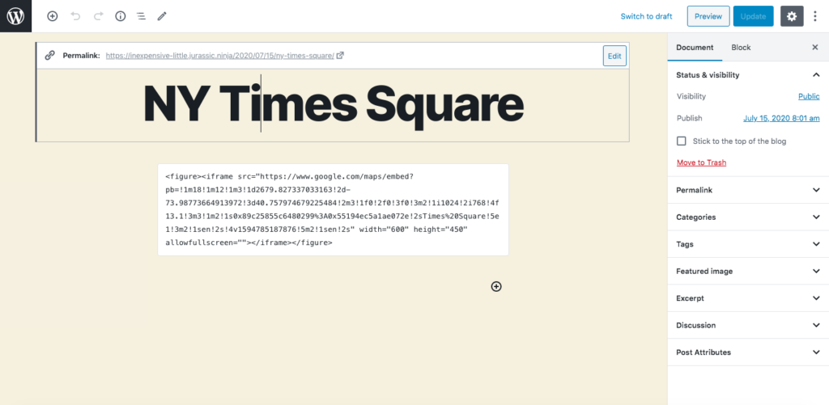Preview the post
This screenshot has width=829, height=405.
(708, 16)
